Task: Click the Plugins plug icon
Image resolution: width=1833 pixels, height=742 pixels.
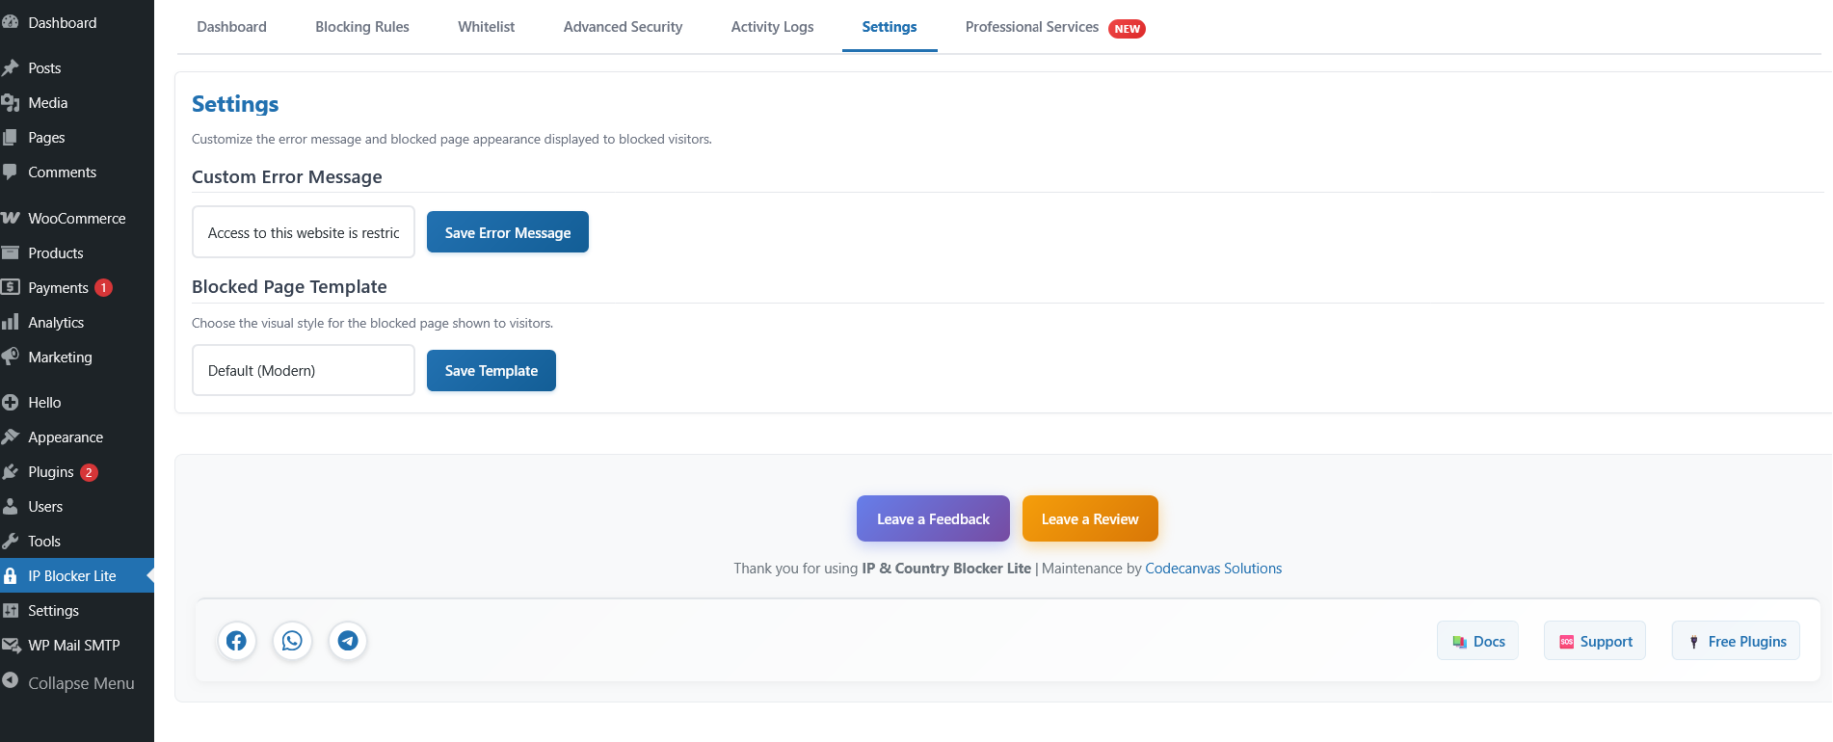Action: tap(11, 472)
